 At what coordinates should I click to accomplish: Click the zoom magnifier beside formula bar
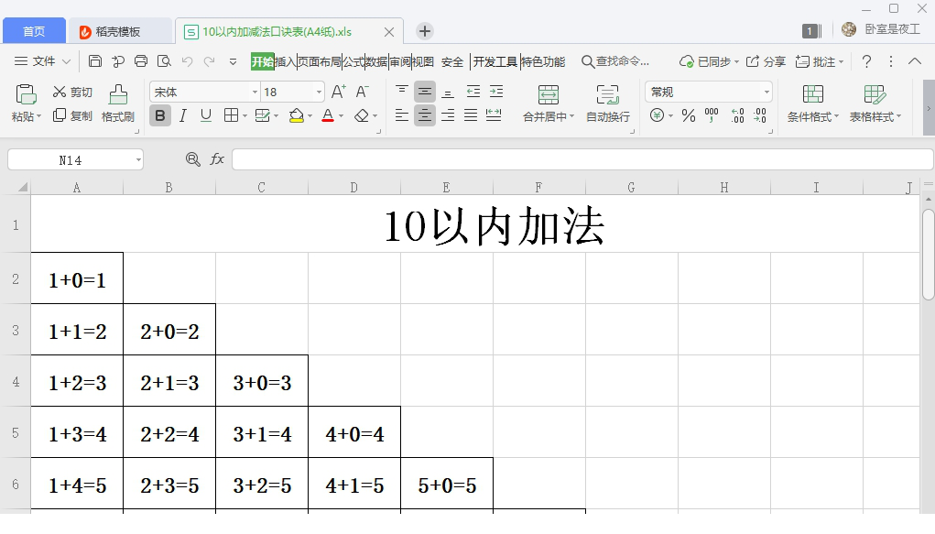pos(192,159)
